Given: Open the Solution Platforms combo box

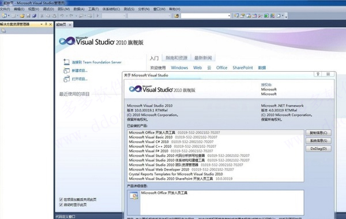Looking at the screenshot, I should [x=149, y=16].
